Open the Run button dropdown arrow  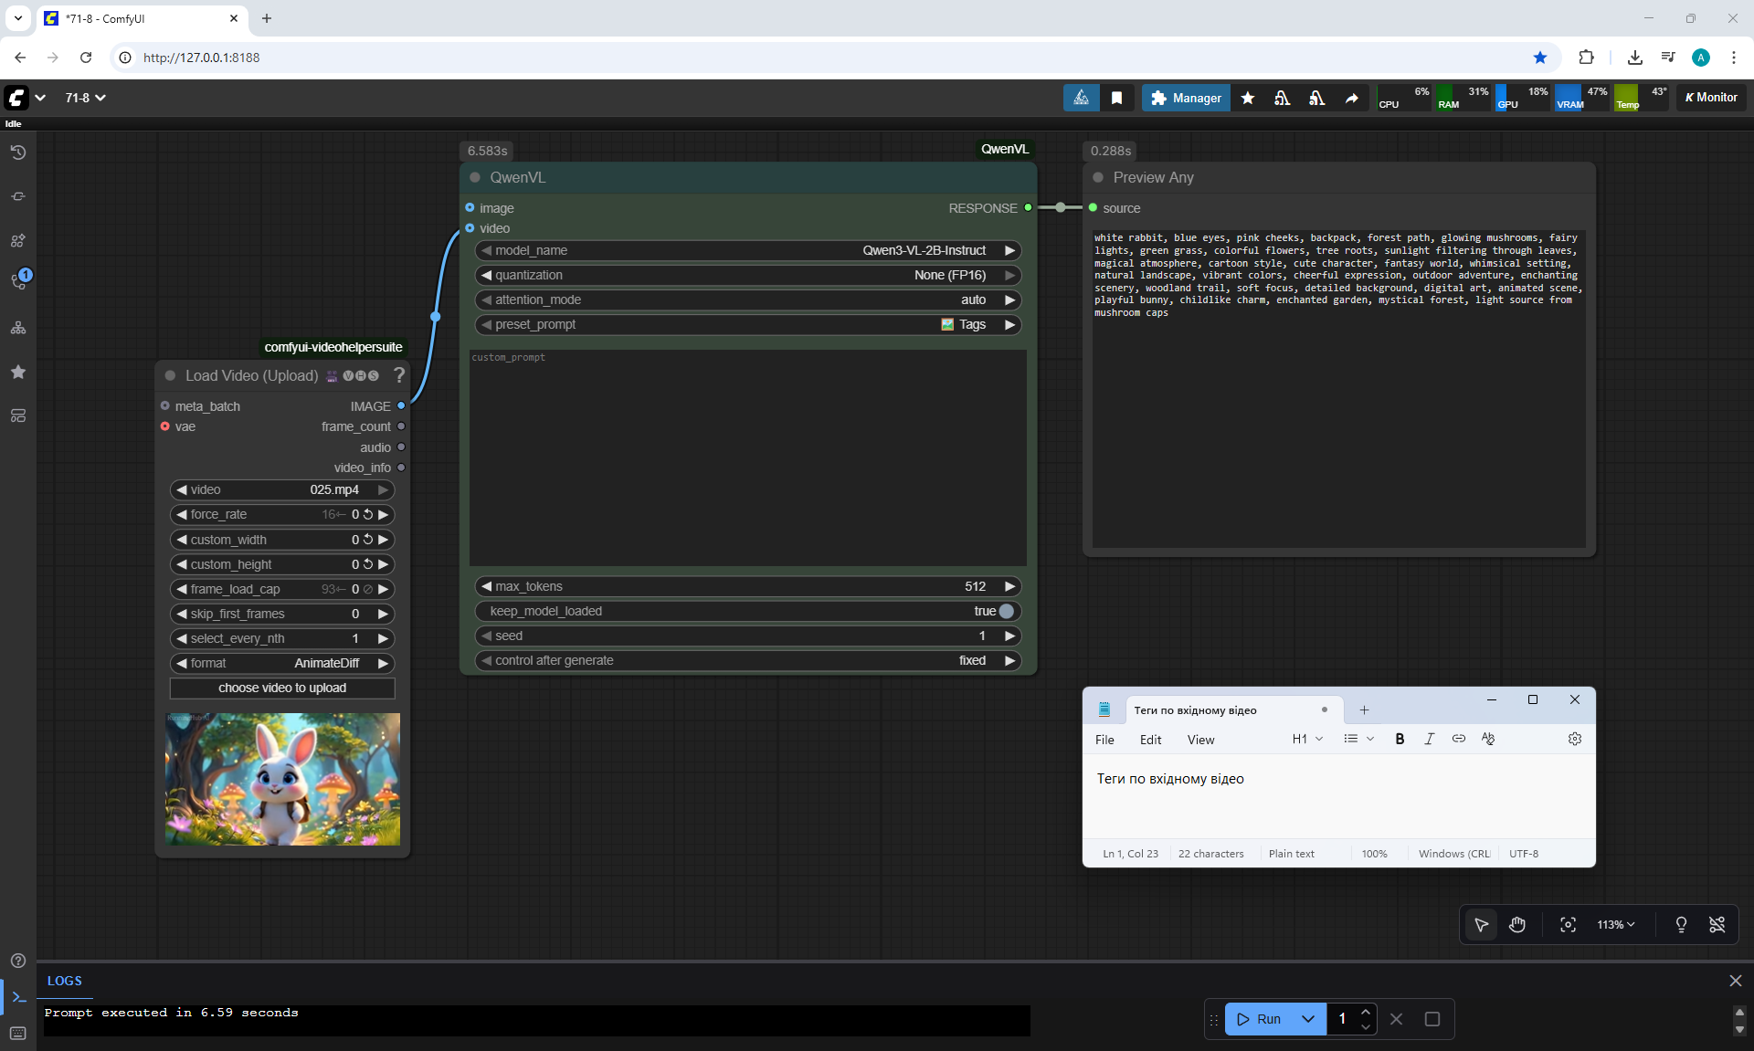click(1307, 1019)
